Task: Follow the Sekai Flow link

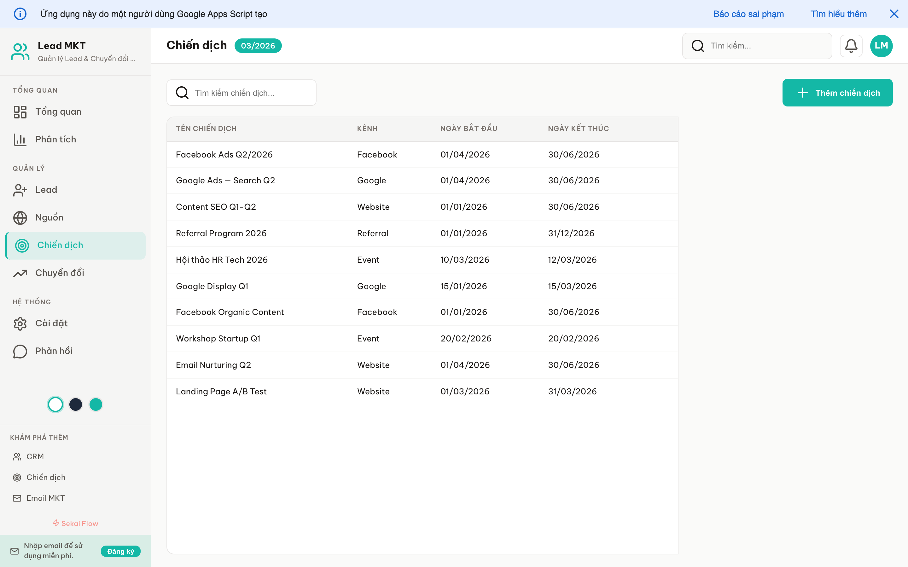Action: click(75, 523)
